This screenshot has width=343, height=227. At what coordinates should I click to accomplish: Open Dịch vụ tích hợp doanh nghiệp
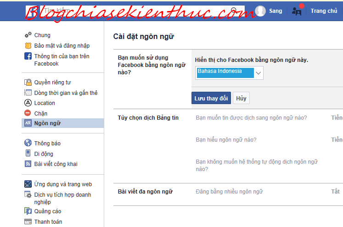click(62, 198)
